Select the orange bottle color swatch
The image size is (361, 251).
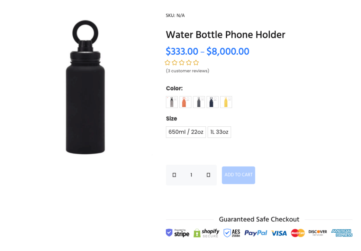point(185,102)
